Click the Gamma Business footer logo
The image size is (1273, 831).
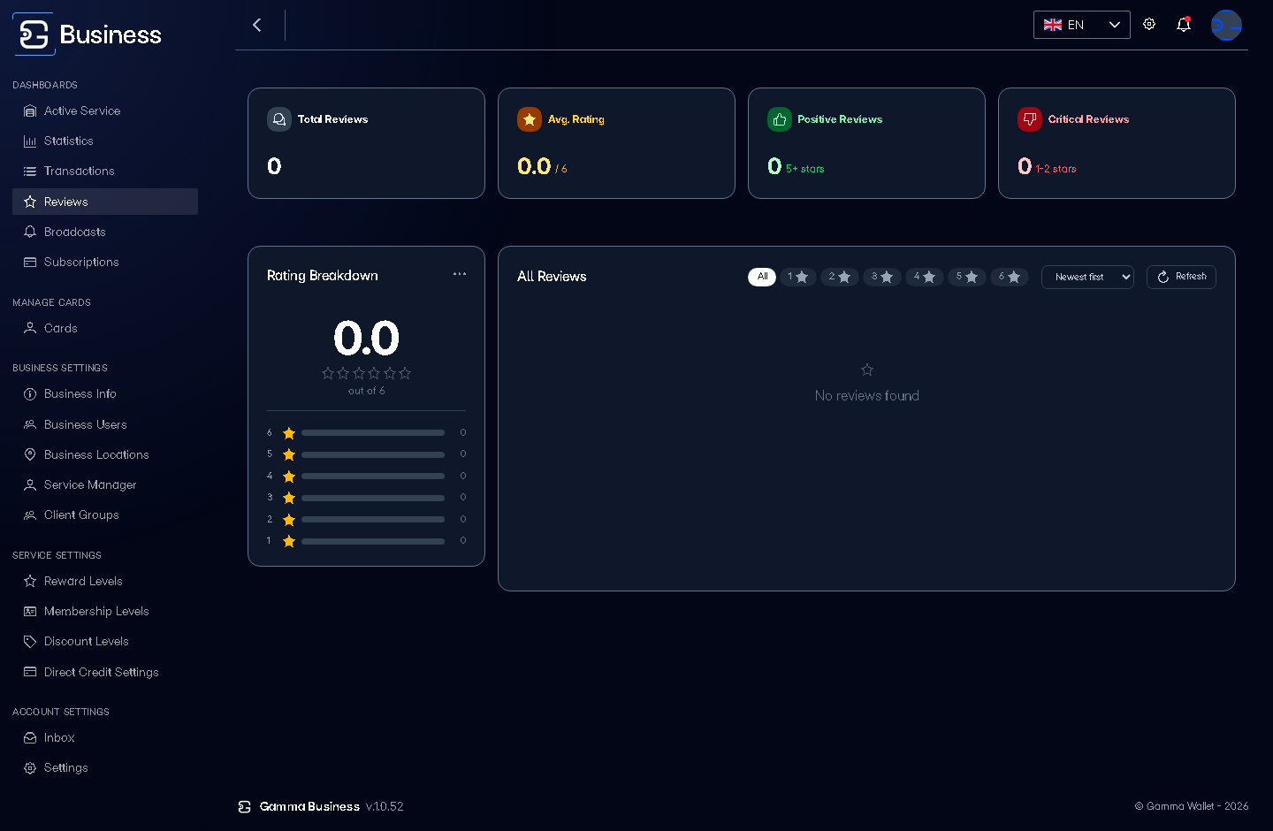click(x=245, y=807)
